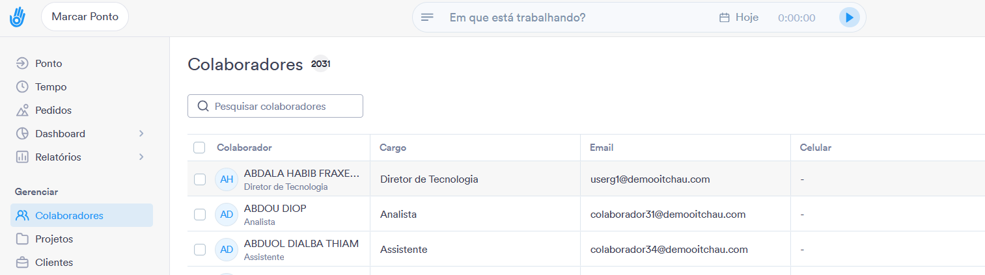Check the ABDALA HABIB FRAXE row checkbox

pyautogui.click(x=200, y=179)
